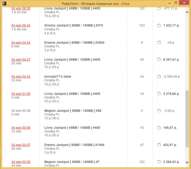
Task: Open the 04 ноя 04:27 session link
Action: click(21, 60)
